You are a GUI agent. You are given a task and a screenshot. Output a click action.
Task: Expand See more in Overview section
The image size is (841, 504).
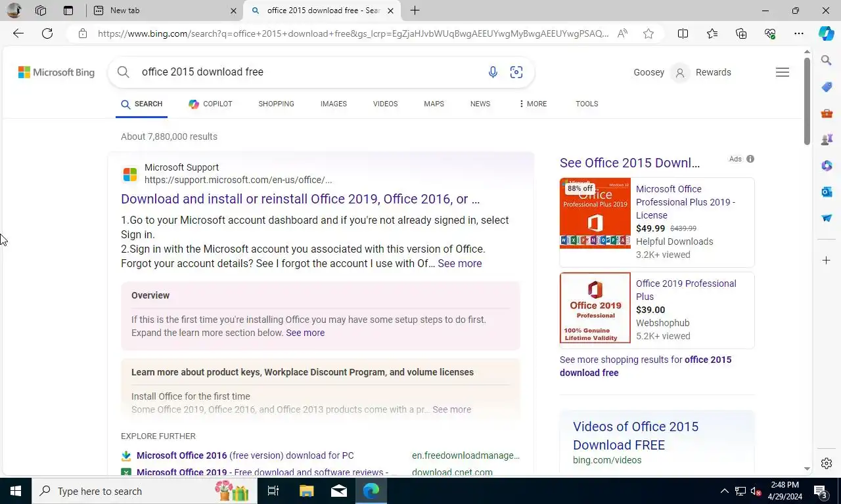click(305, 333)
